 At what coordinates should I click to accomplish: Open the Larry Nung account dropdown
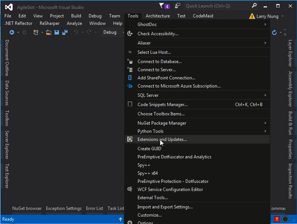[x=283, y=16]
